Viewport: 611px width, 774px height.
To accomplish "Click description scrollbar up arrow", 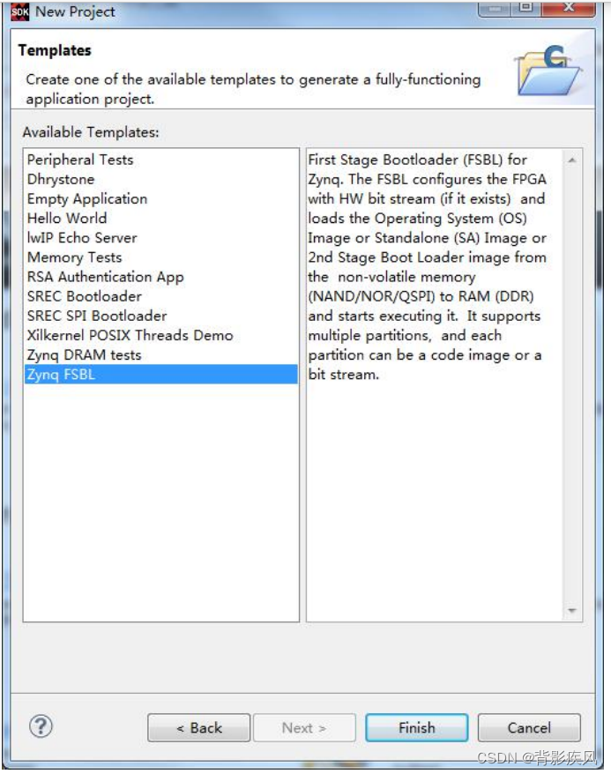I will pos(572,160).
